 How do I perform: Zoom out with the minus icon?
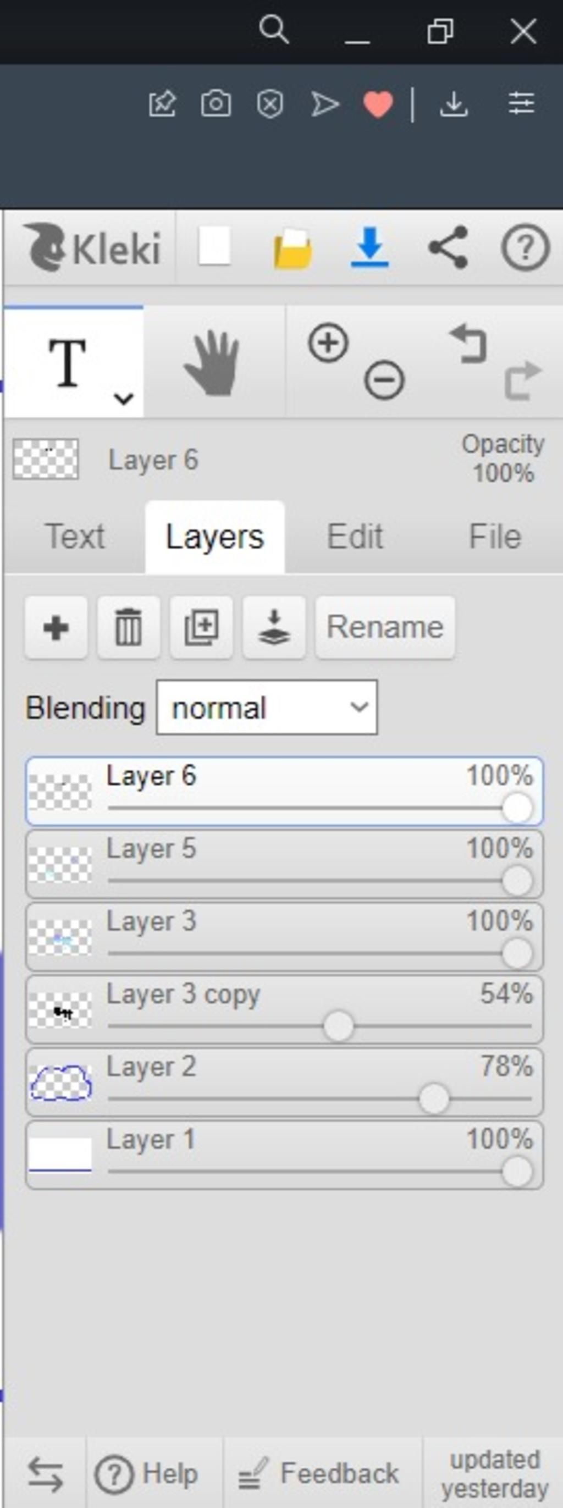point(384,380)
